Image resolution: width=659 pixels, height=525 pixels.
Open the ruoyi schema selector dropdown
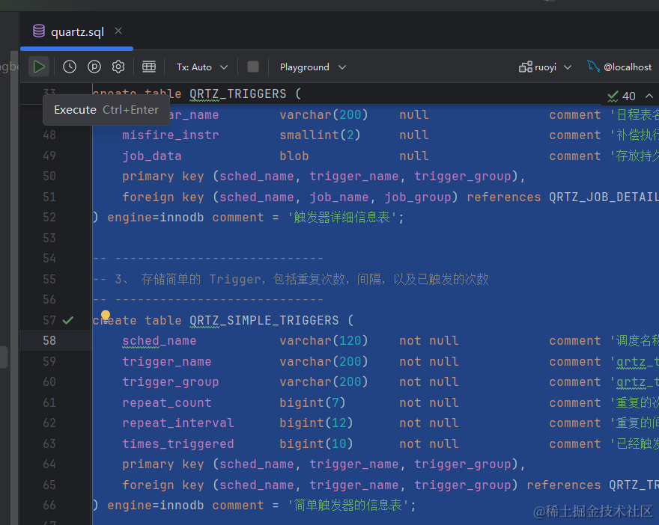click(x=545, y=67)
